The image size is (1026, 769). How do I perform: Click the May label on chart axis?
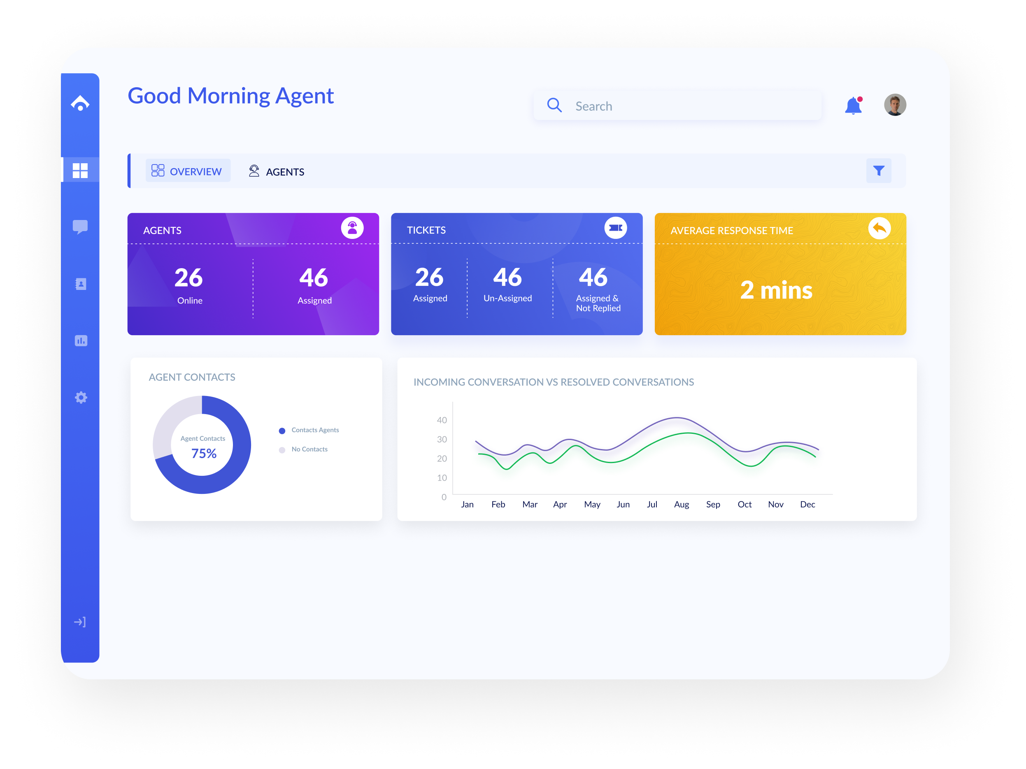pos(592,504)
